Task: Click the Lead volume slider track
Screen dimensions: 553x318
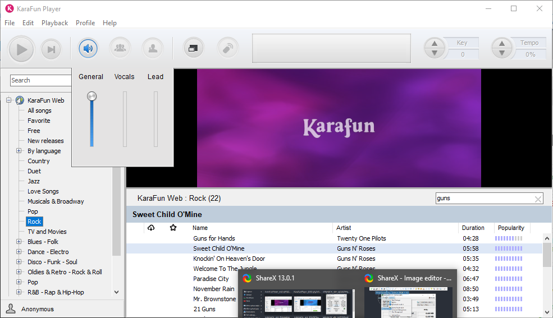Action: (156, 119)
